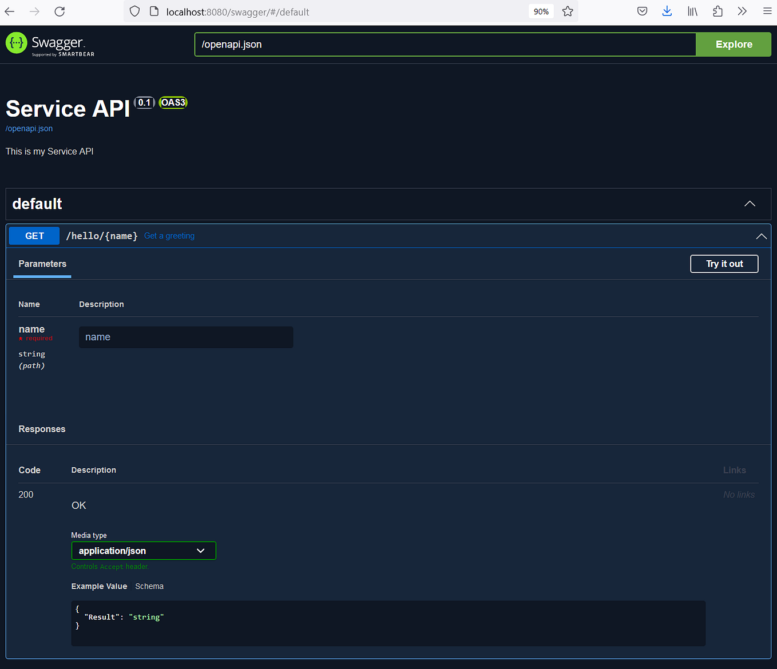Screen dimensions: 777x669
Task: Select the Parameters tab
Action: pos(42,264)
